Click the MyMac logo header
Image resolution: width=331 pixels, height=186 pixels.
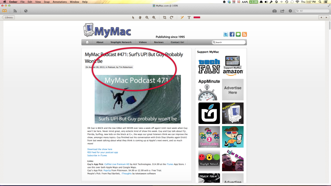pos(107,30)
